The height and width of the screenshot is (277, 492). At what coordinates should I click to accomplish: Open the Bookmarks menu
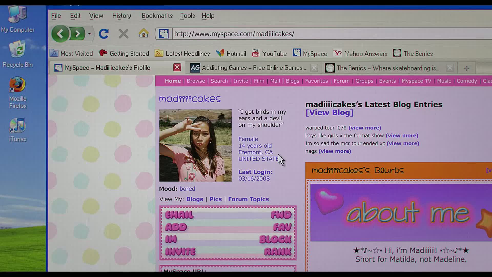(157, 16)
